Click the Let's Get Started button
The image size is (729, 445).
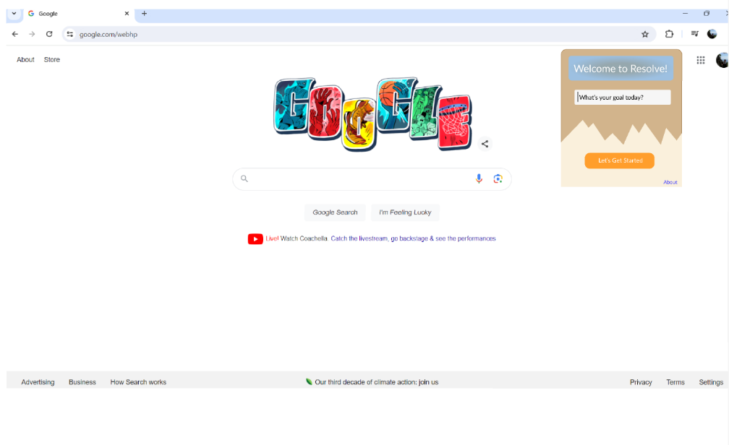click(619, 160)
